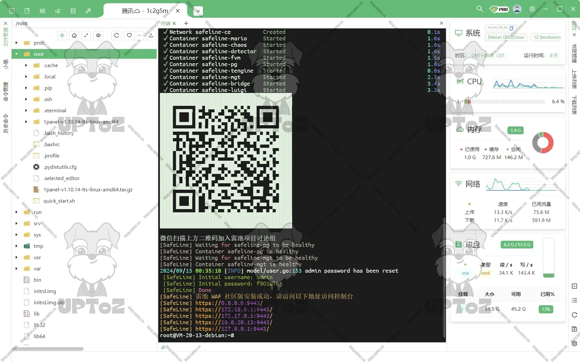Click the 13% disk usage badge
This screenshot has width=580, height=363.
(546, 309)
